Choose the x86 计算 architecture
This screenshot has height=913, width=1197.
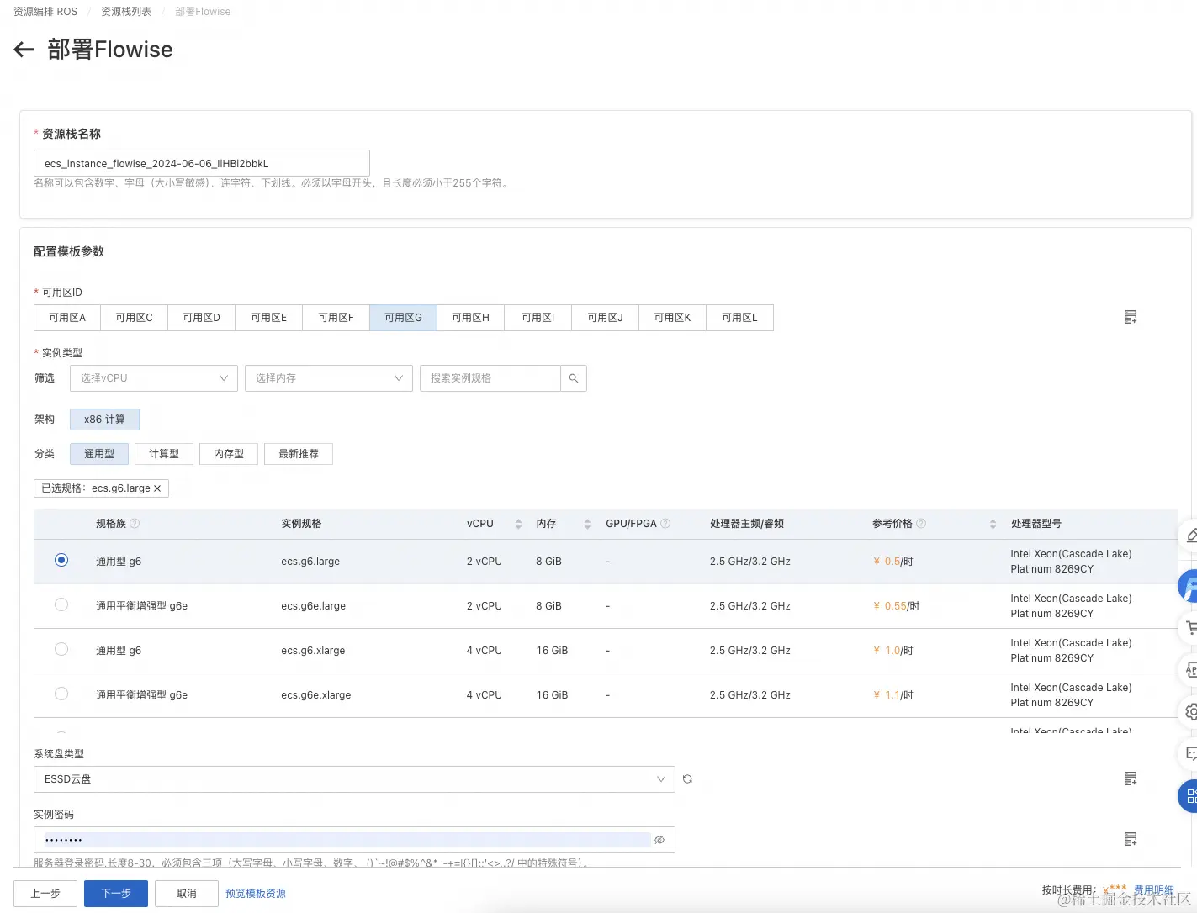click(x=104, y=420)
